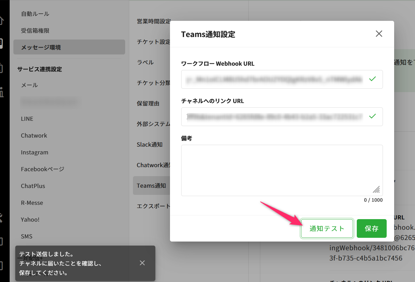Select 保留理由 submenu item
415x282 pixels.
click(148, 103)
